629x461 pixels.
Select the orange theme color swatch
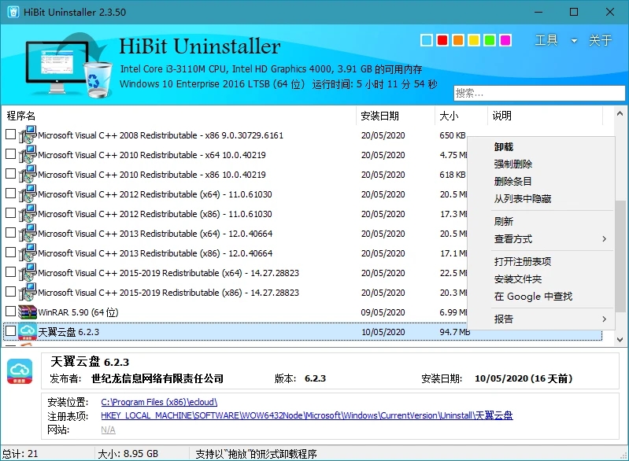pos(457,40)
